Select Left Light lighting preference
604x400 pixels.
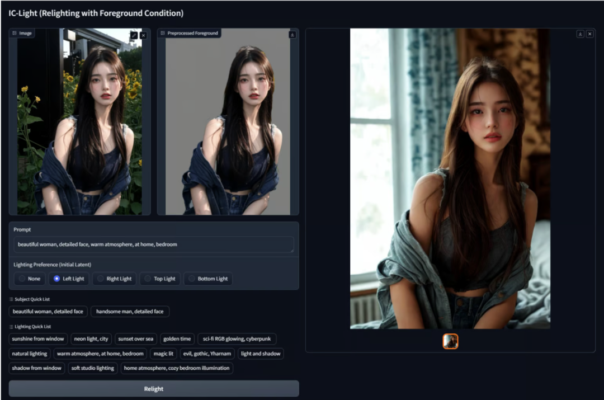pyautogui.click(x=69, y=279)
